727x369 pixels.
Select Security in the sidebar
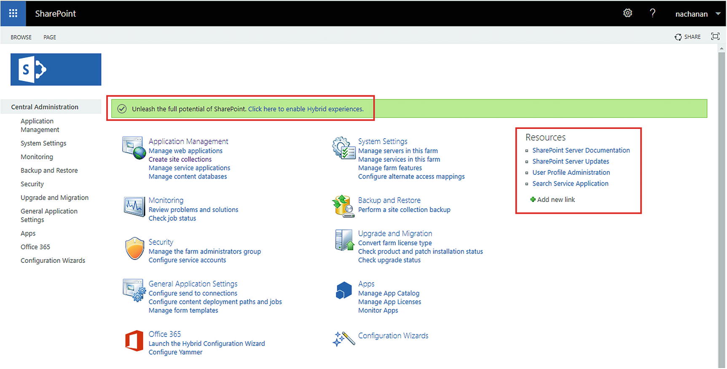(32, 184)
